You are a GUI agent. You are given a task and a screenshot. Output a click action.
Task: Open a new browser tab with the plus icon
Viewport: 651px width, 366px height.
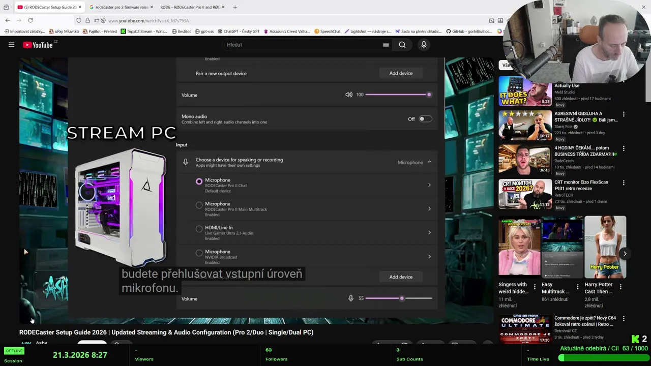point(235,7)
